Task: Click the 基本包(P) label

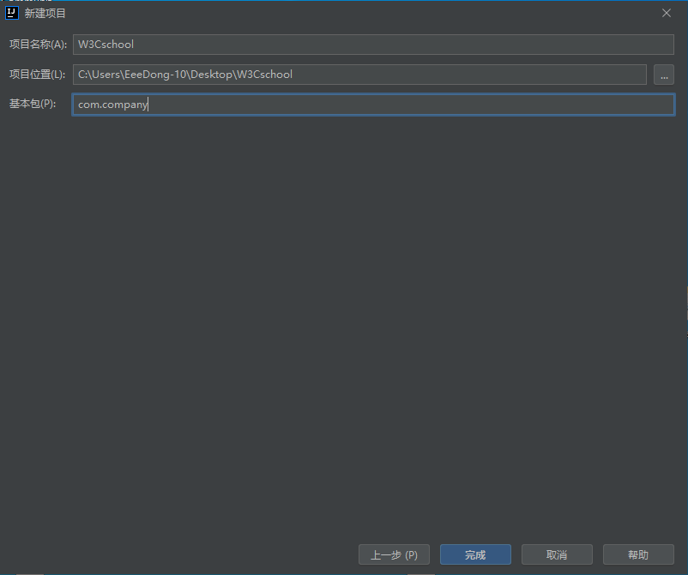Action: coord(33,105)
